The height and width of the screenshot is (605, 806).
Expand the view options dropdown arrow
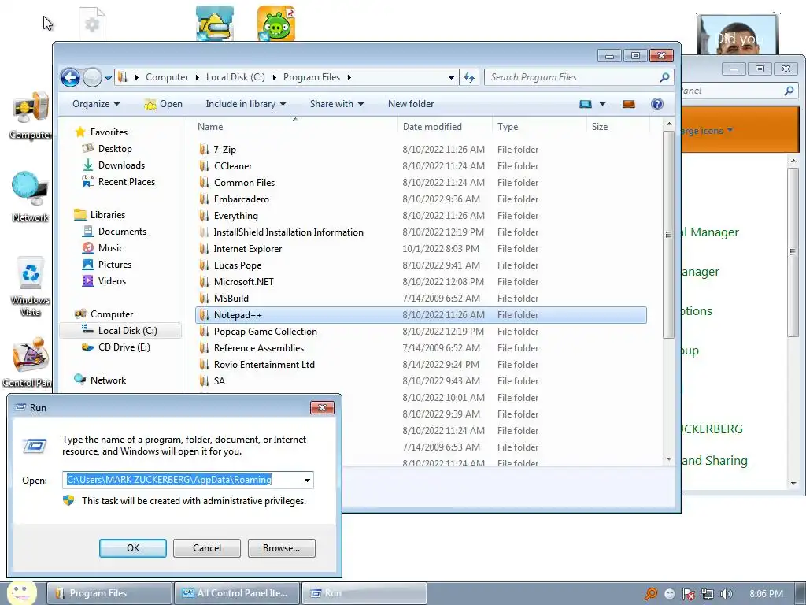point(602,104)
